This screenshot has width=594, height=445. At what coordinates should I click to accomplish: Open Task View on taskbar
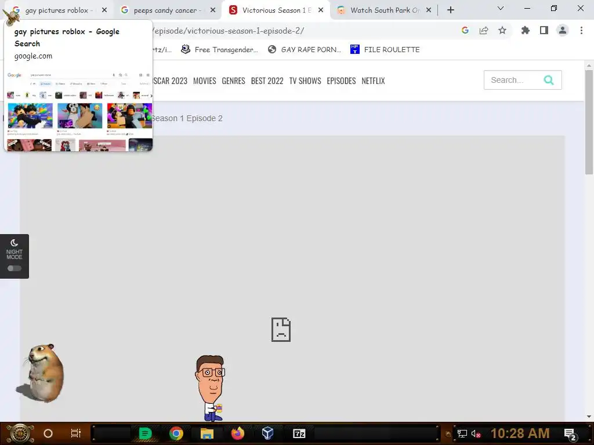tap(76, 433)
